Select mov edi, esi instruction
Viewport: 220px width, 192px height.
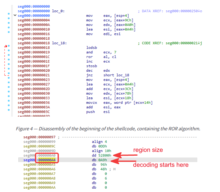[103, 34]
